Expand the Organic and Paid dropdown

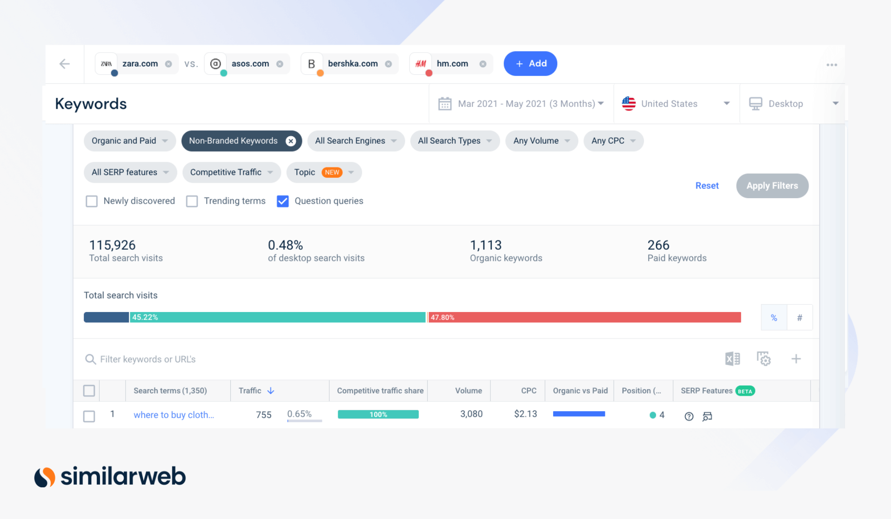tap(129, 141)
